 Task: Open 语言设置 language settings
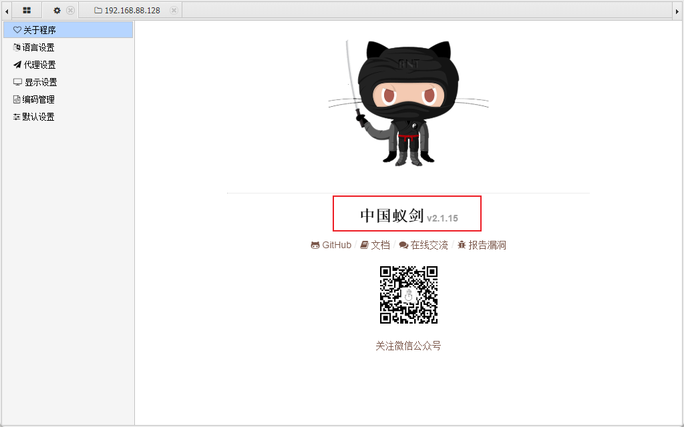click(68, 47)
